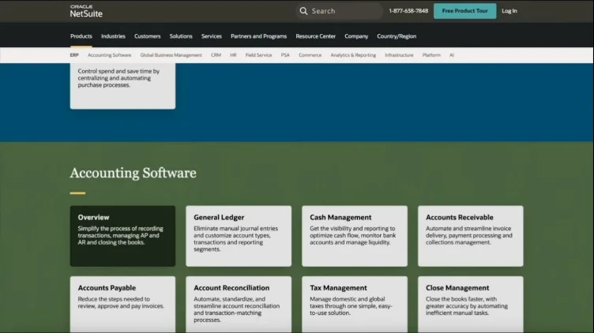This screenshot has height=333, width=594.
Task: Click the Accounting Software heading
Action: pyautogui.click(x=133, y=173)
